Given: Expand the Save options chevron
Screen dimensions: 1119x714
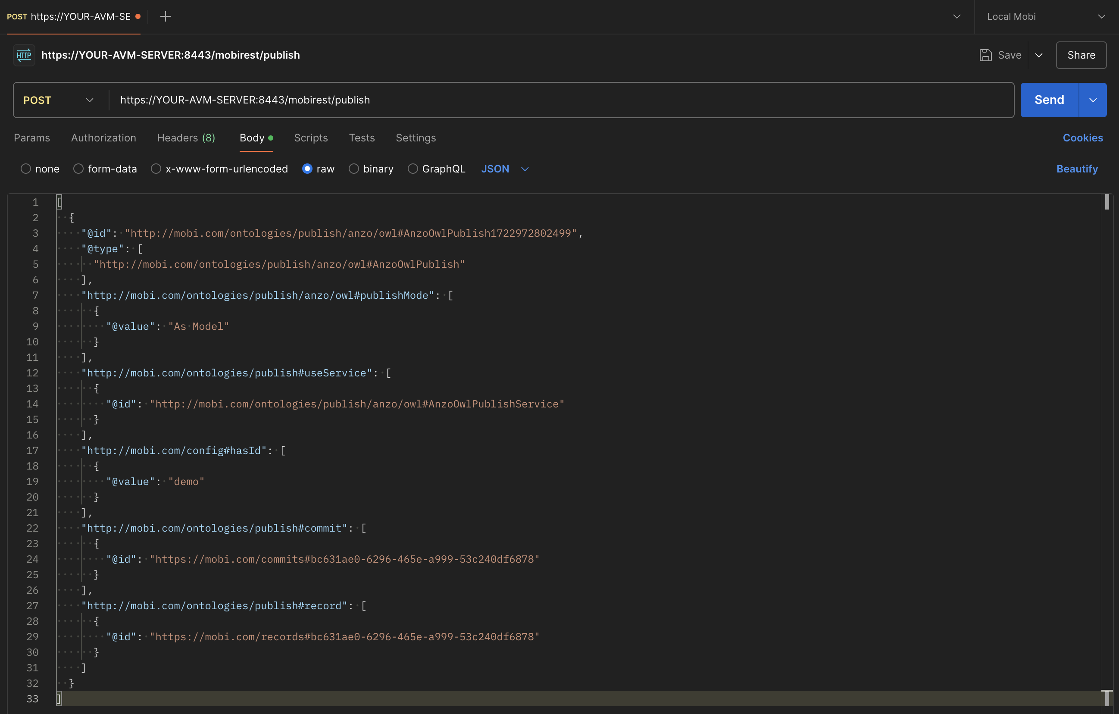Looking at the screenshot, I should [1038, 55].
